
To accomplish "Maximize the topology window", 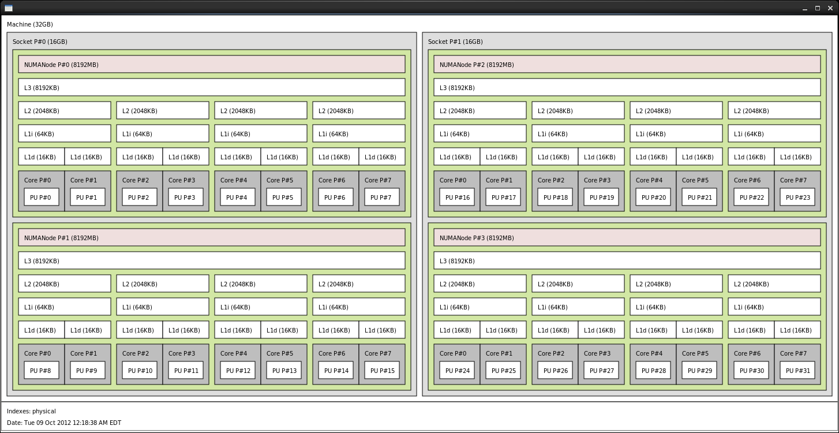I will (x=818, y=8).
